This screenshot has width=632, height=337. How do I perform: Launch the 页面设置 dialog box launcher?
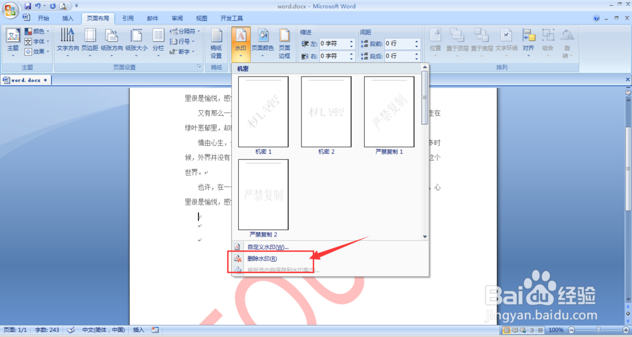(199, 67)
